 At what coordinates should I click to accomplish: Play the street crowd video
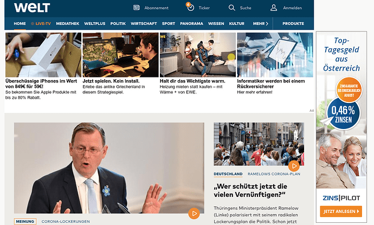[x=294, y=165]
